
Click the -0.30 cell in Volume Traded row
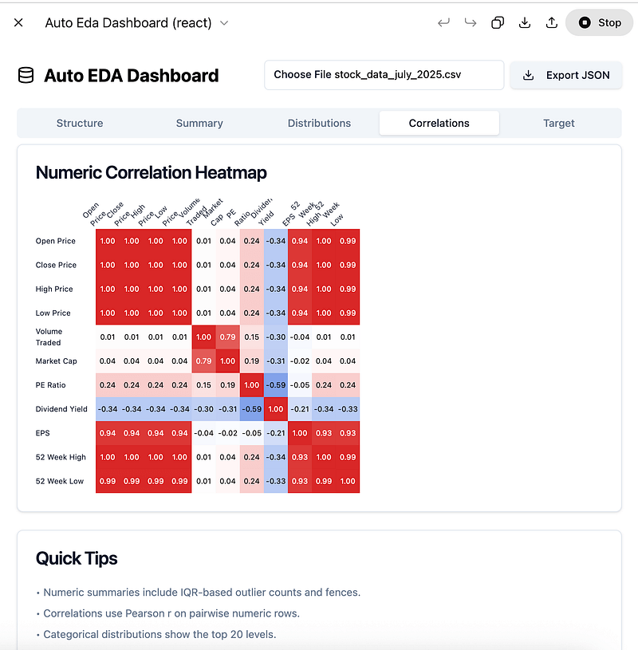[276, 337]
